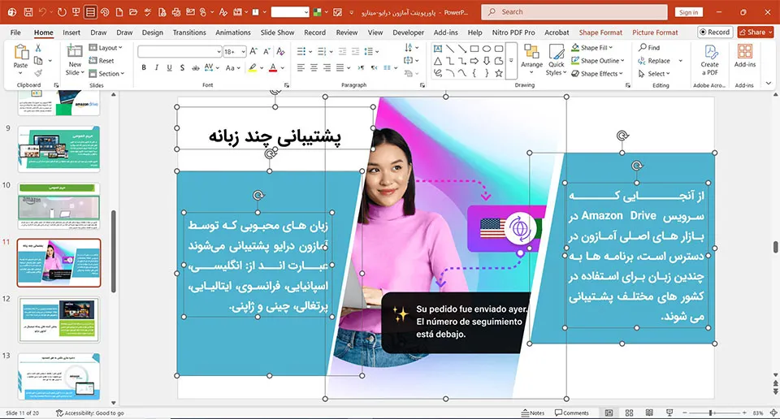Switch to Reading View icon in status bar
The width and height of the screenshot is (780, 419).
(649, 413)
